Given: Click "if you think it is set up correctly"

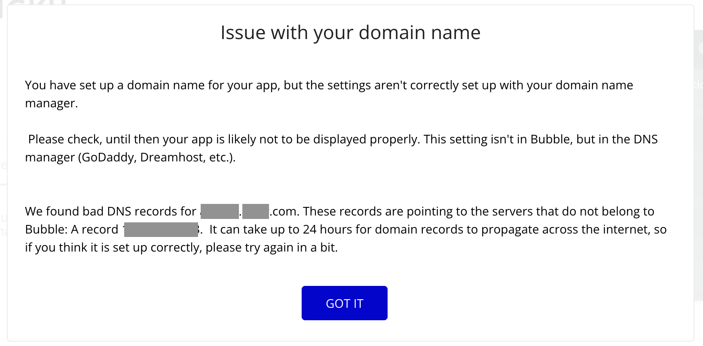Looking at the screenshot, I should click(x=113, y=248).
